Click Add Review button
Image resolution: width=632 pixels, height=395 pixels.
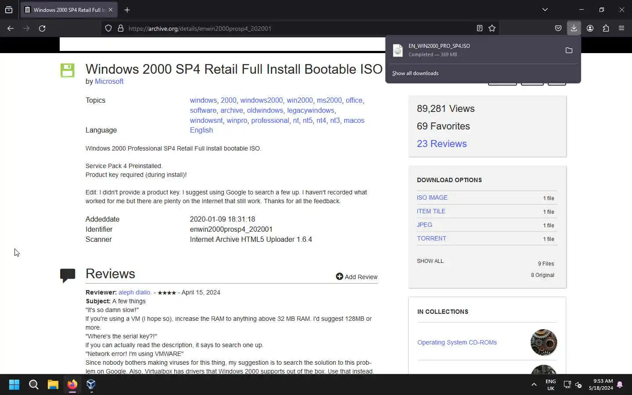pos(356,277)
